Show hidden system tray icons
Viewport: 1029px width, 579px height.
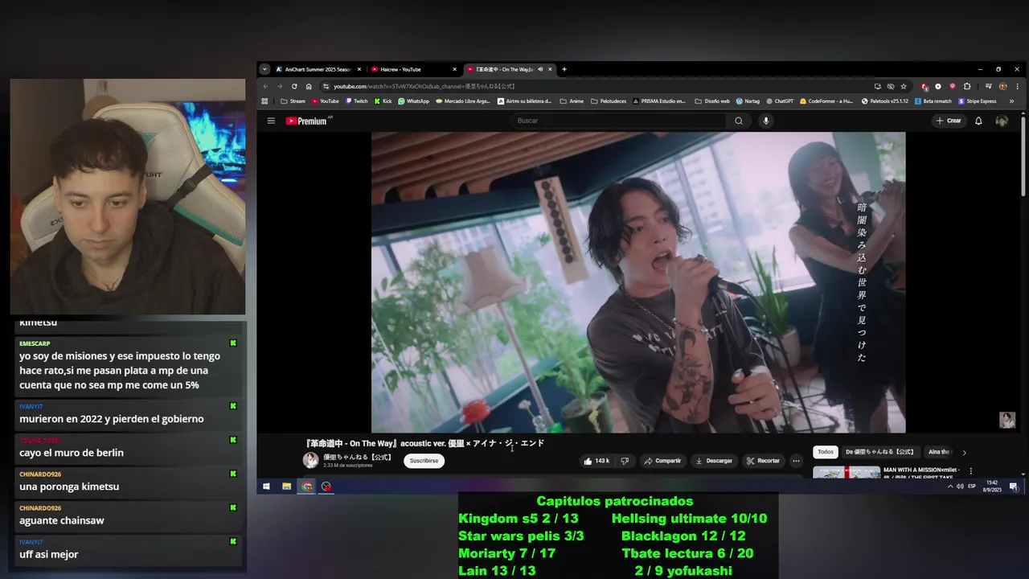pos(950,486)
